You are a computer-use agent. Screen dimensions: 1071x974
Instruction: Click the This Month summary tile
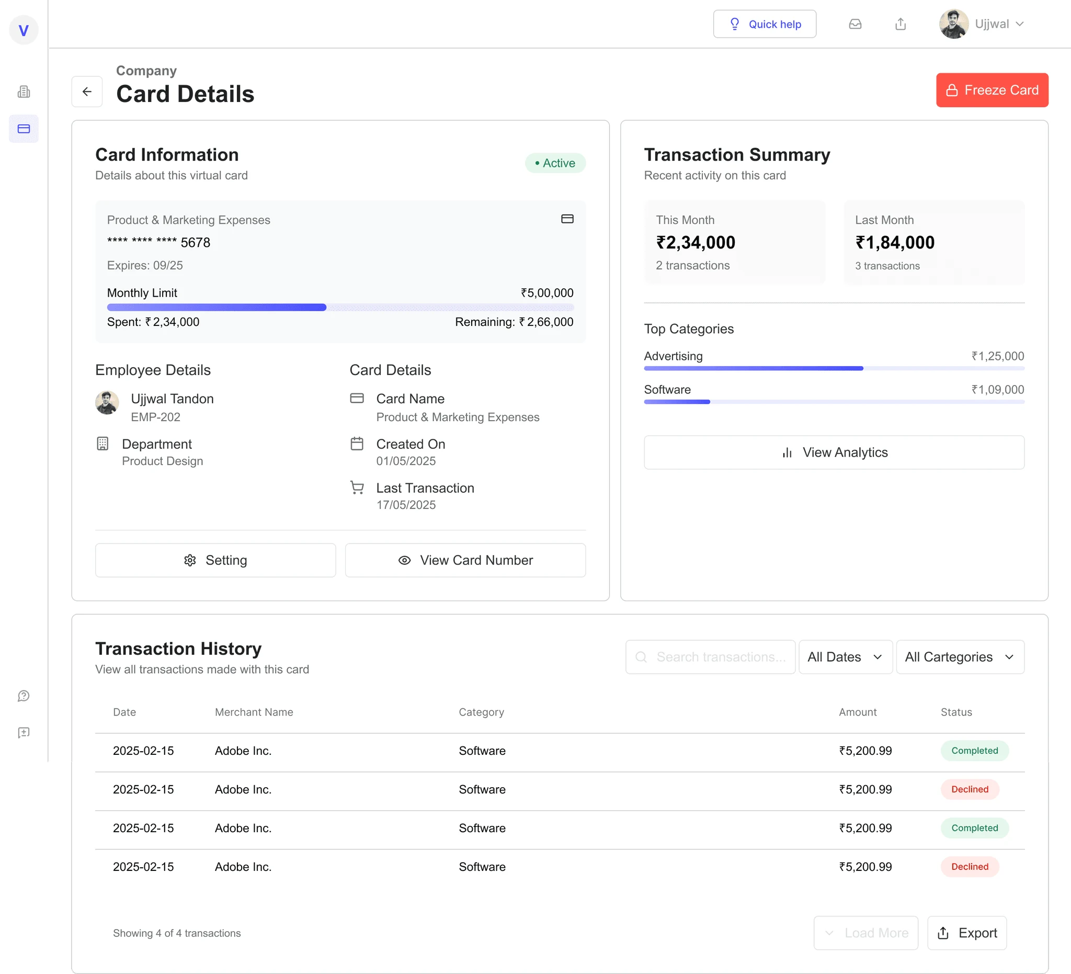coord(735,242)
